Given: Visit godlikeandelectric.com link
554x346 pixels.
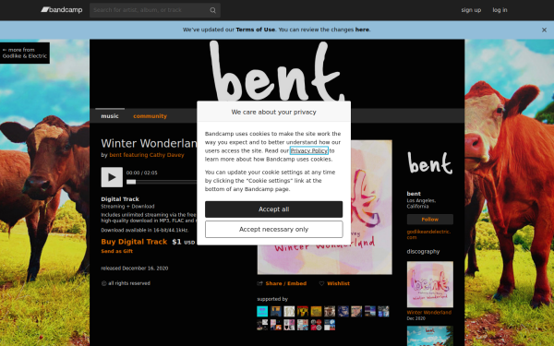Looking at the screenshot, I should click(x=428, y=234).
